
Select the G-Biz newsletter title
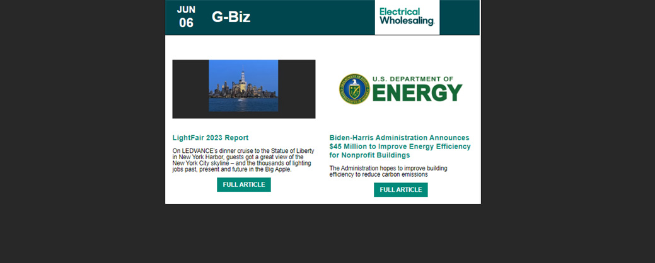[x=231, y=17]
